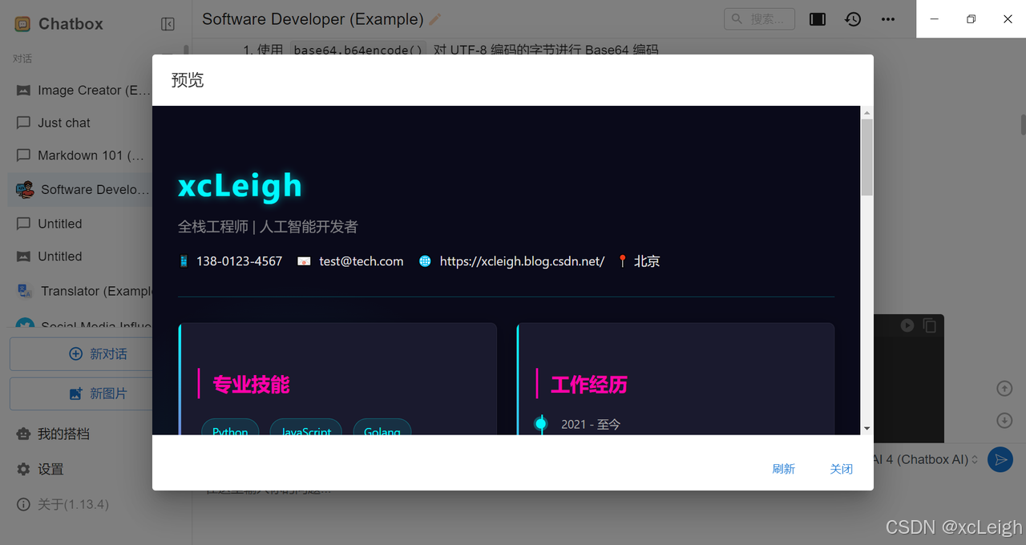This screenshot has width=1026, height=545.
Task: Click the Chatbox logo icon
Action: coord(22,24)
